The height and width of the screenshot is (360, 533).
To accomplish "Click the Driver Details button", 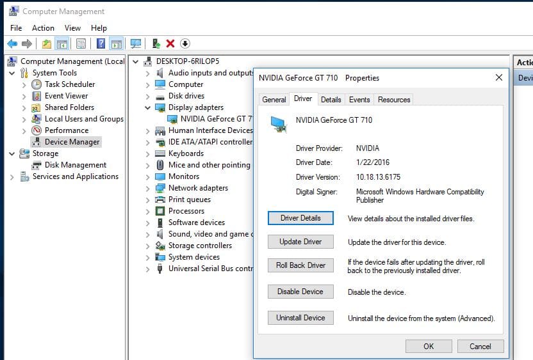I will [x=300, y=218].
